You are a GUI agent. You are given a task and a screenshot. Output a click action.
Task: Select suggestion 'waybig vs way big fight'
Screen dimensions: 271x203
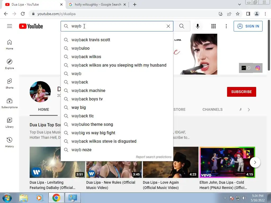(117, 133)
